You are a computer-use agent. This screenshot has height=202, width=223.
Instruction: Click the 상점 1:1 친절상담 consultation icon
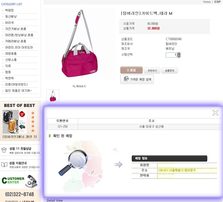(4, 150)
